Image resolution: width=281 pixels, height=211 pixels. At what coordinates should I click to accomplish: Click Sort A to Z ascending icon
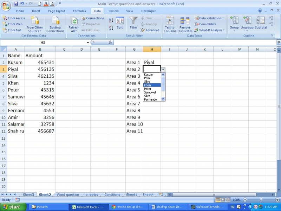coord(111,20)
